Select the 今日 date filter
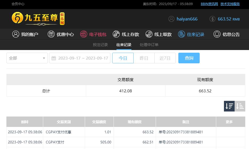 tap(123, 58)
